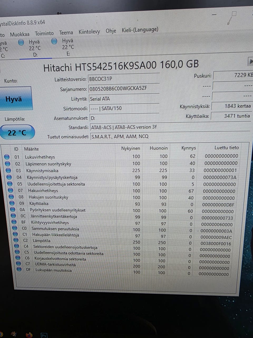Open Firefox from the taskbar

[x=29, y=335]
